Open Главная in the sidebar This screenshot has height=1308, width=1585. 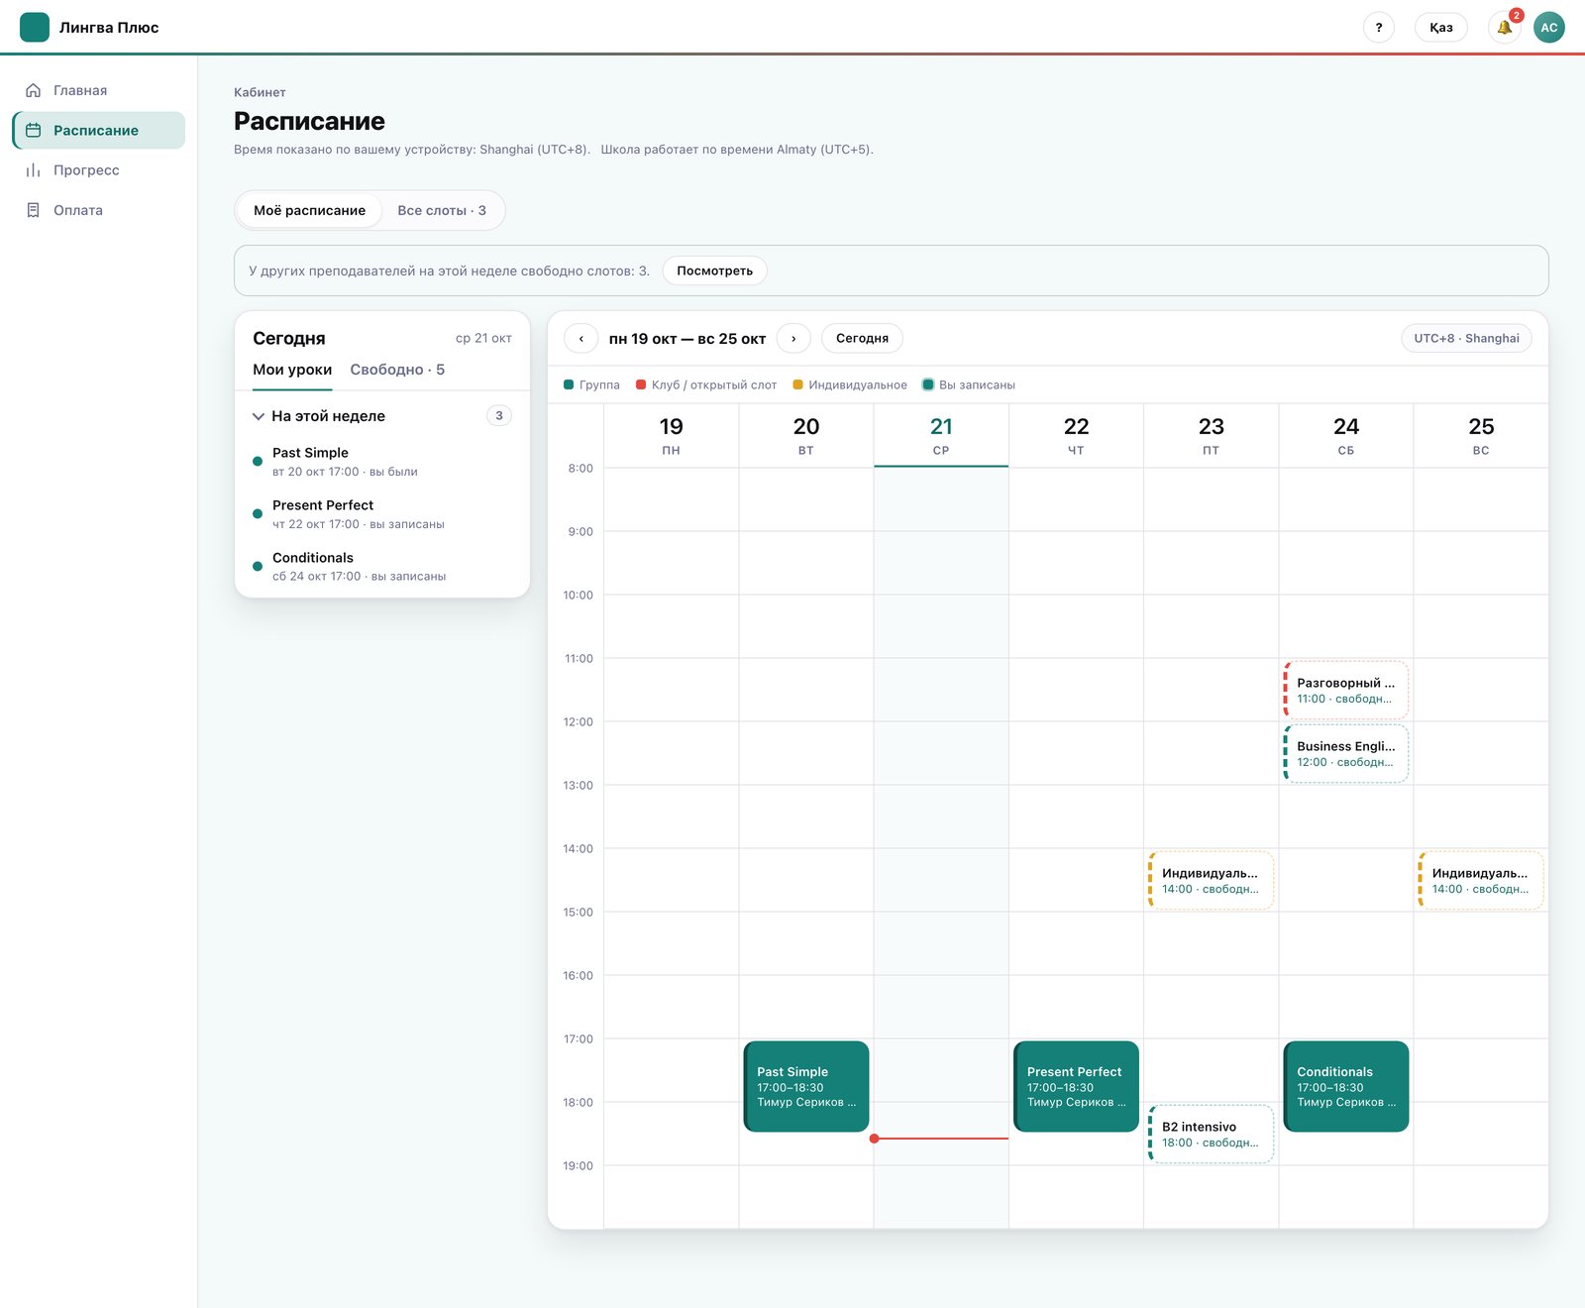coord(99,90)
